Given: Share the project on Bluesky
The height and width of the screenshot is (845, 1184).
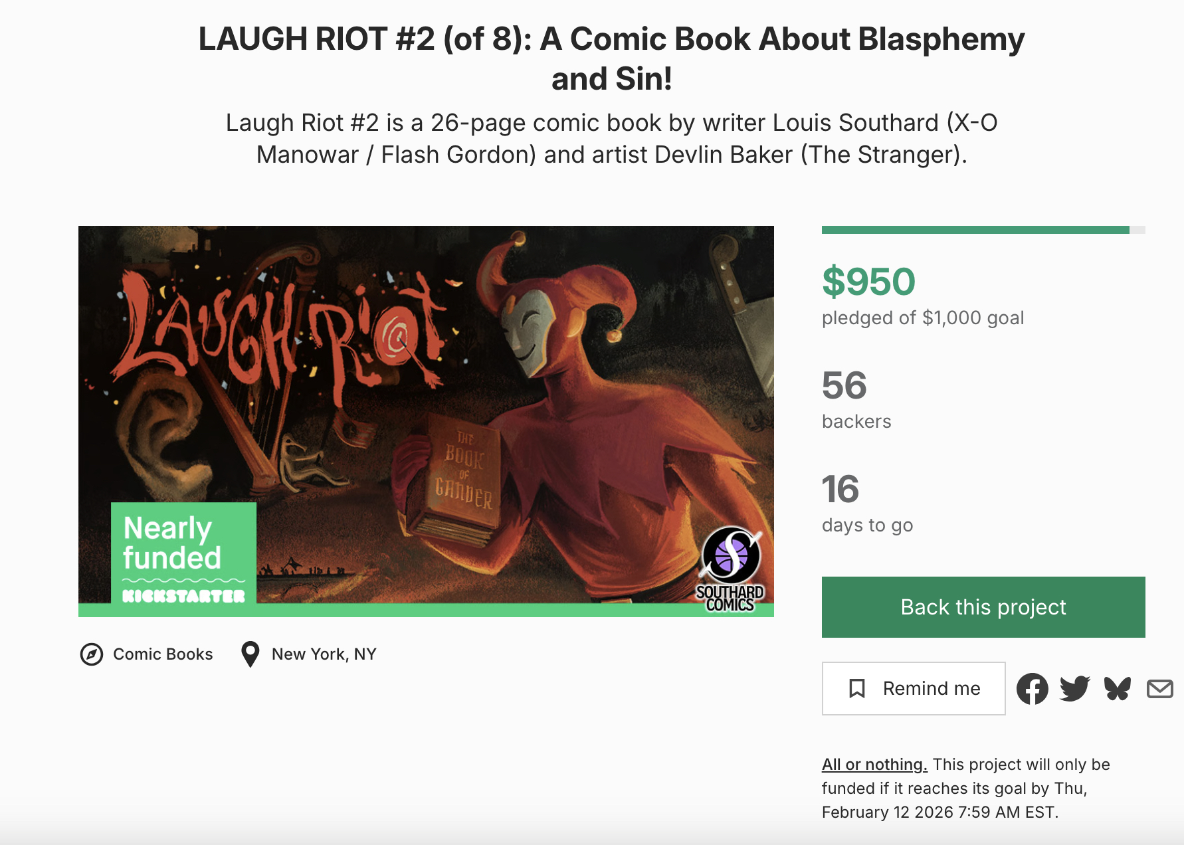Looking at the screenshot, I should (x=1117, y=689).
